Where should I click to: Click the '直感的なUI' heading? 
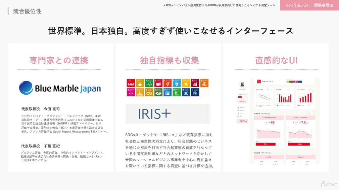click(x=276, y=60)
